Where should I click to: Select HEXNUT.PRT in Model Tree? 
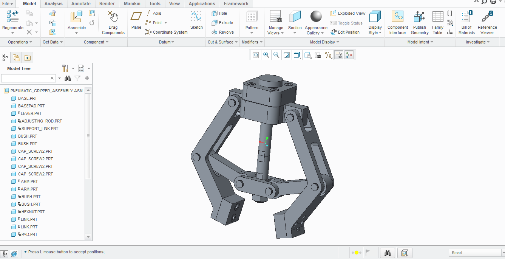(x=28, y=212)
